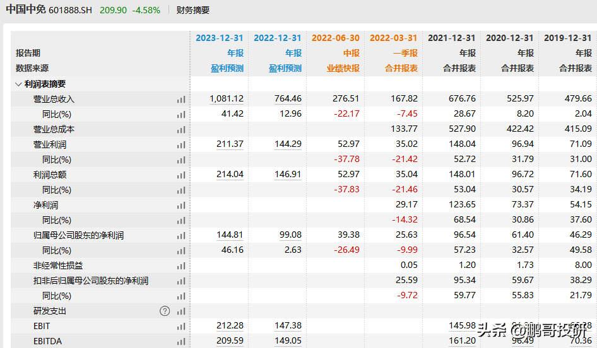Open chart icon for 利润总额 row

181,175
